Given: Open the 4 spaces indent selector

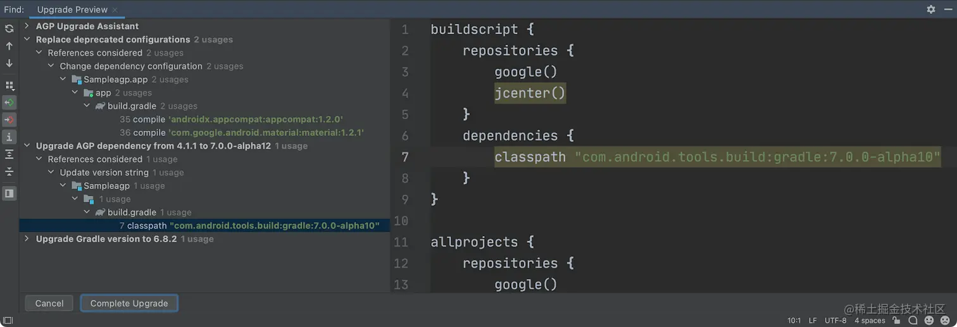Looking at the screenshot, I should [870, 321].
